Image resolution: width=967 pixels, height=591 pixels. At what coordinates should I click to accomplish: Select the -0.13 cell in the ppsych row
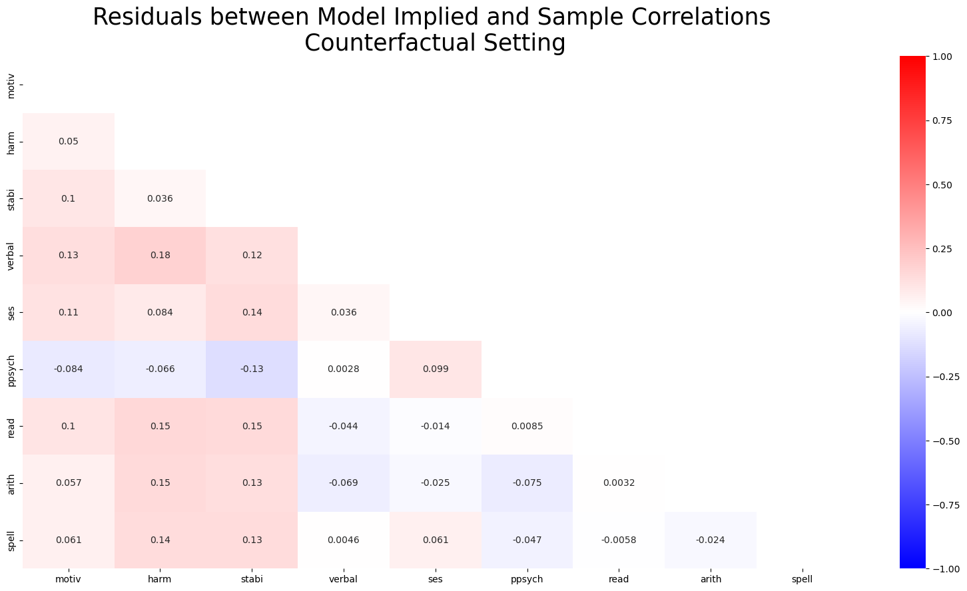[252, 369]
